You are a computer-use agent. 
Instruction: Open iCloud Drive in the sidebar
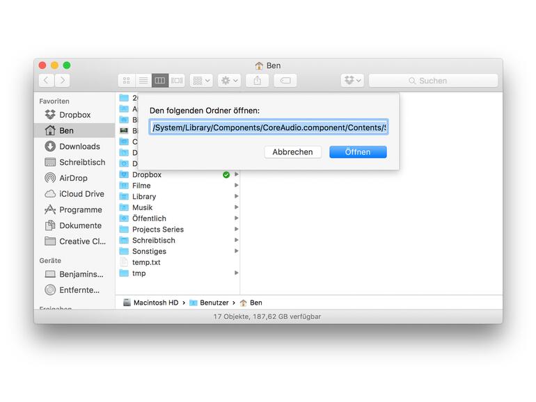74,193
